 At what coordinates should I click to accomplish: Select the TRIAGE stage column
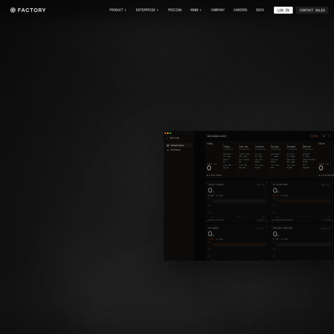click(230, 160)
